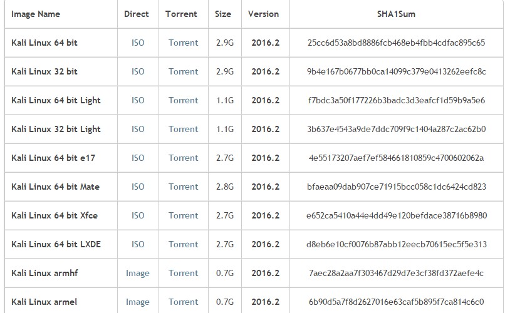Screen dimensions: 505x313
Task: Open Torrent for Kali Linux 64 bit Mate
Action: (x=183, y=187)
